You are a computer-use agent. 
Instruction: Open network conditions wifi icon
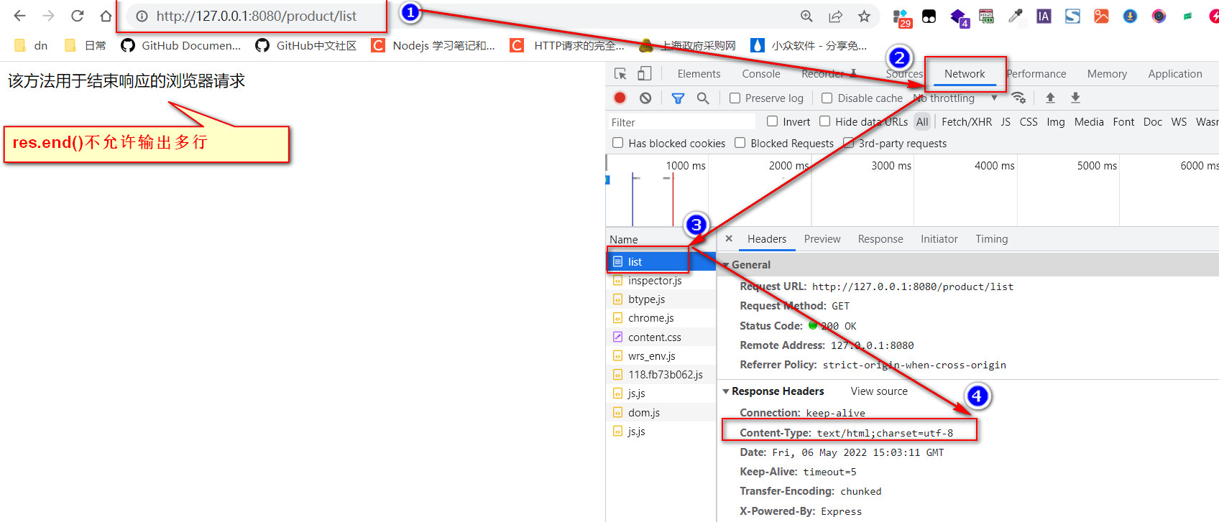click(1018, 98)
